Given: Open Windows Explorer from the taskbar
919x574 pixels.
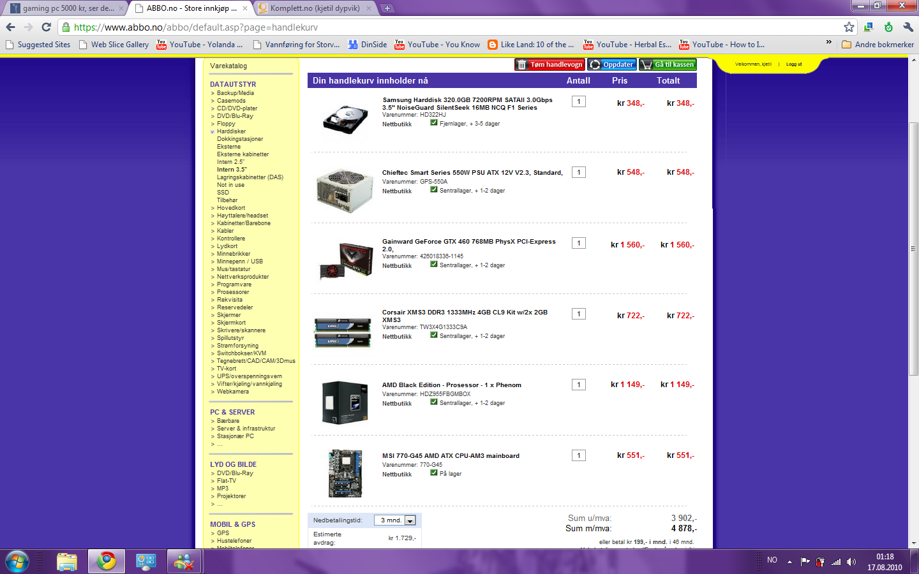Looking at the screenshot, I should [x=66, y=561].
